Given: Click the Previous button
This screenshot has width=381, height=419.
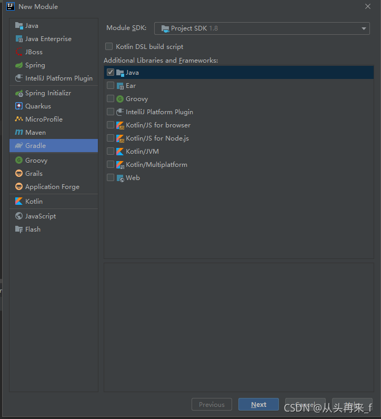Looking at the screenshot, I should click(x=212, y=405).
